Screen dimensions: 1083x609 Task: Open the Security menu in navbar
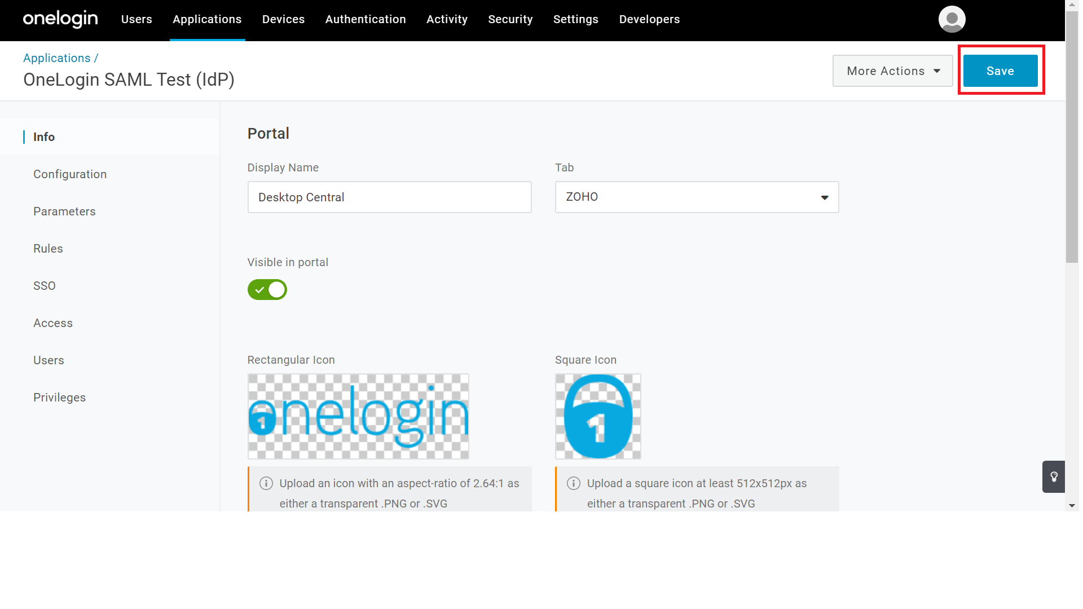coord(510,19)
